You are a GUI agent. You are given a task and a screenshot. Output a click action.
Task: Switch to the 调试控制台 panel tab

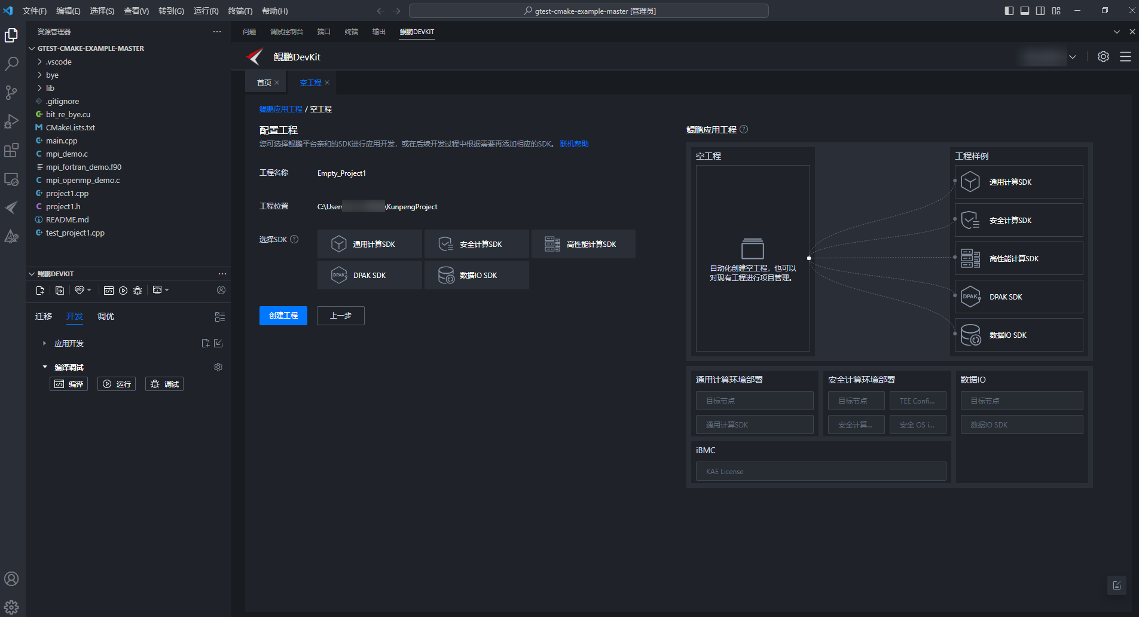(286, 32)
